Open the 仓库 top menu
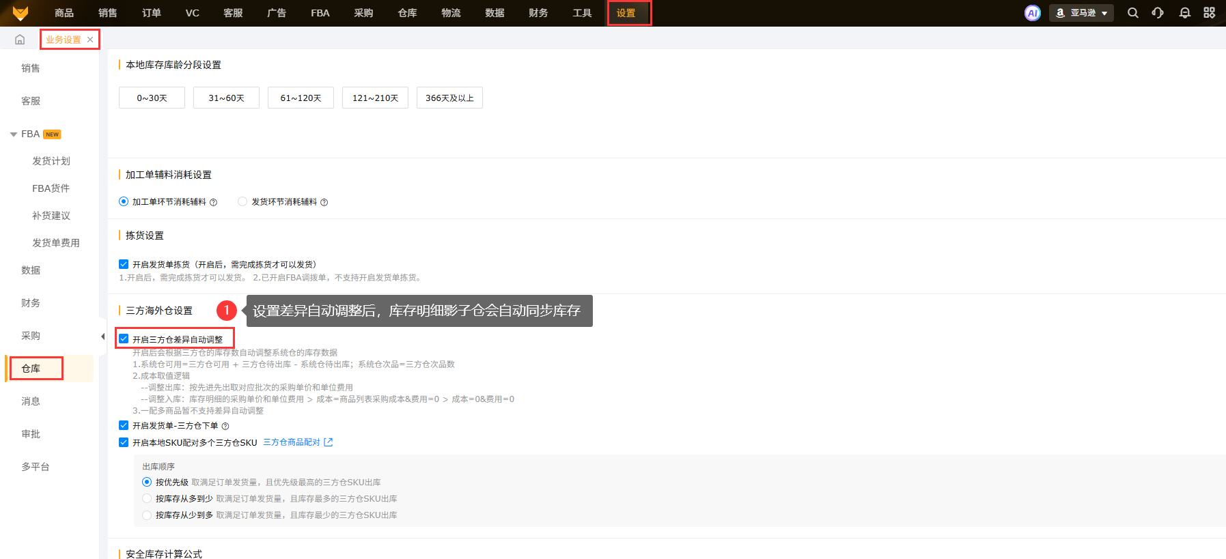Screen dimensions: 1226x559 click(x=408, y=13)
